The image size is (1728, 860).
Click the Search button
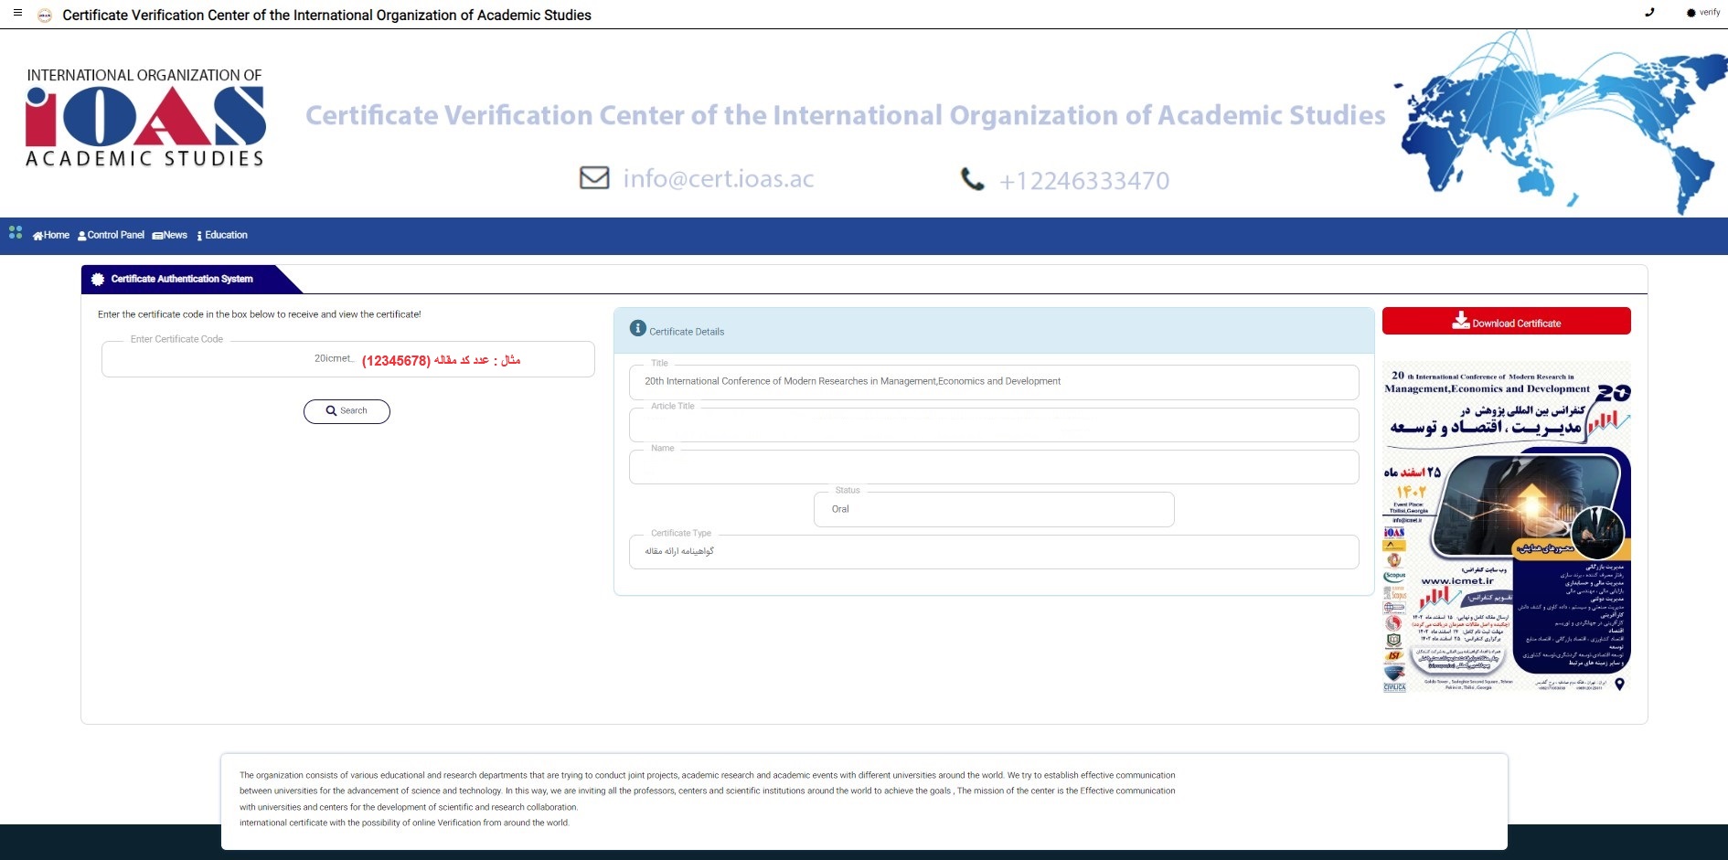click(347, 411)
